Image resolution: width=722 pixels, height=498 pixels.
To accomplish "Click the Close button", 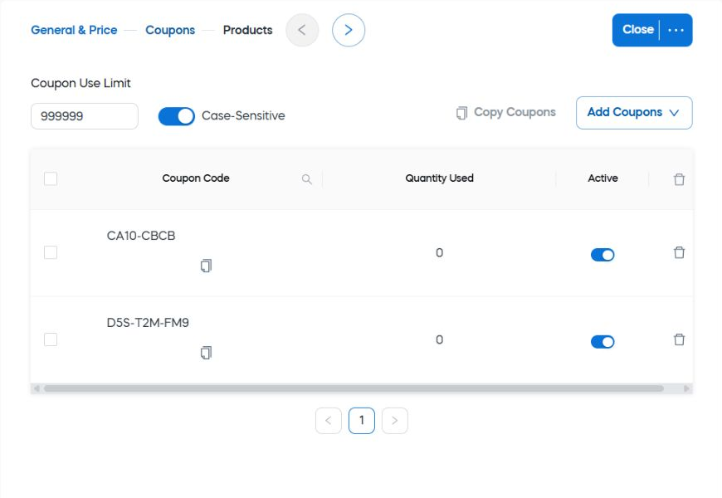I will [637, 30].
